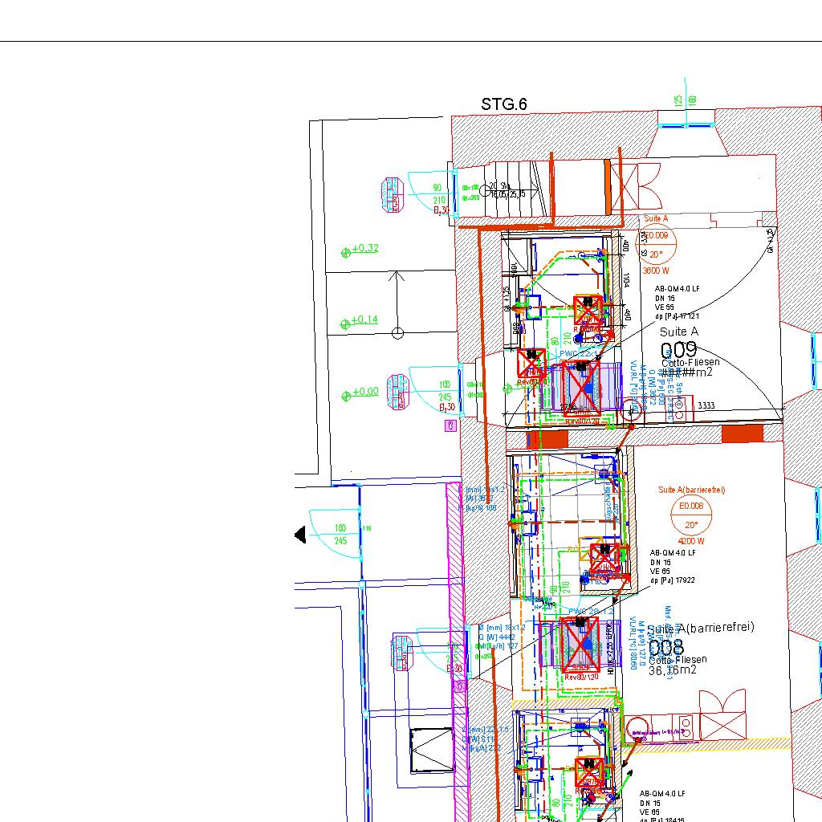Click the stair direction arrow circle
This screenshot has height=822, width=822.
click(x=397, y=333)
